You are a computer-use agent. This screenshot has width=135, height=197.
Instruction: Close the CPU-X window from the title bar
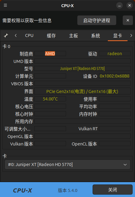click(130, 6)
